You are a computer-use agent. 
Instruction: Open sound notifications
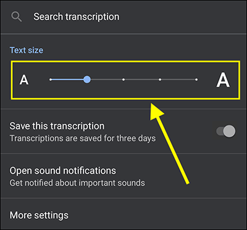124,176
